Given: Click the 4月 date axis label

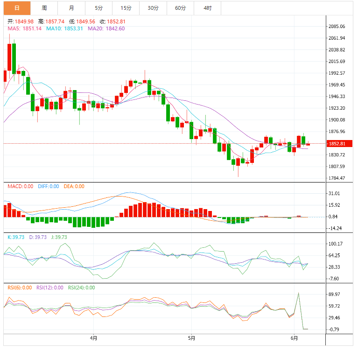Looking at the screenshot, I should 93,338.
